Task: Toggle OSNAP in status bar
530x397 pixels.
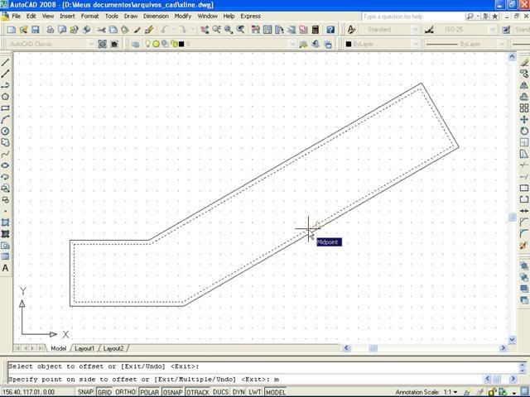Action: click(173, 392)
